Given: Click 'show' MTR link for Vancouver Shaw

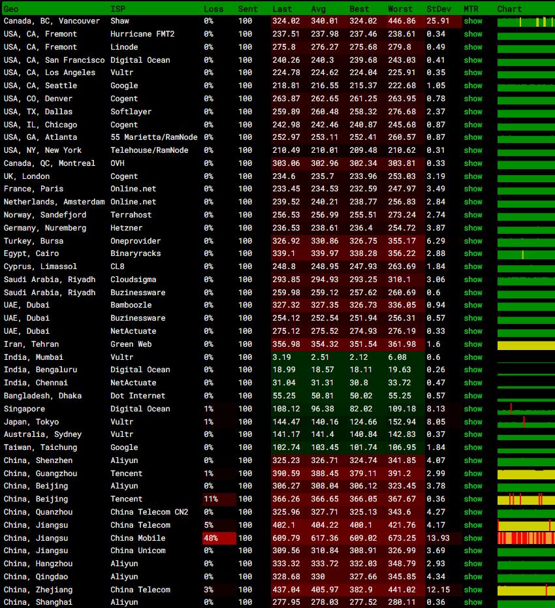Looking at the screenshot, I should click(x=473, y=21).
